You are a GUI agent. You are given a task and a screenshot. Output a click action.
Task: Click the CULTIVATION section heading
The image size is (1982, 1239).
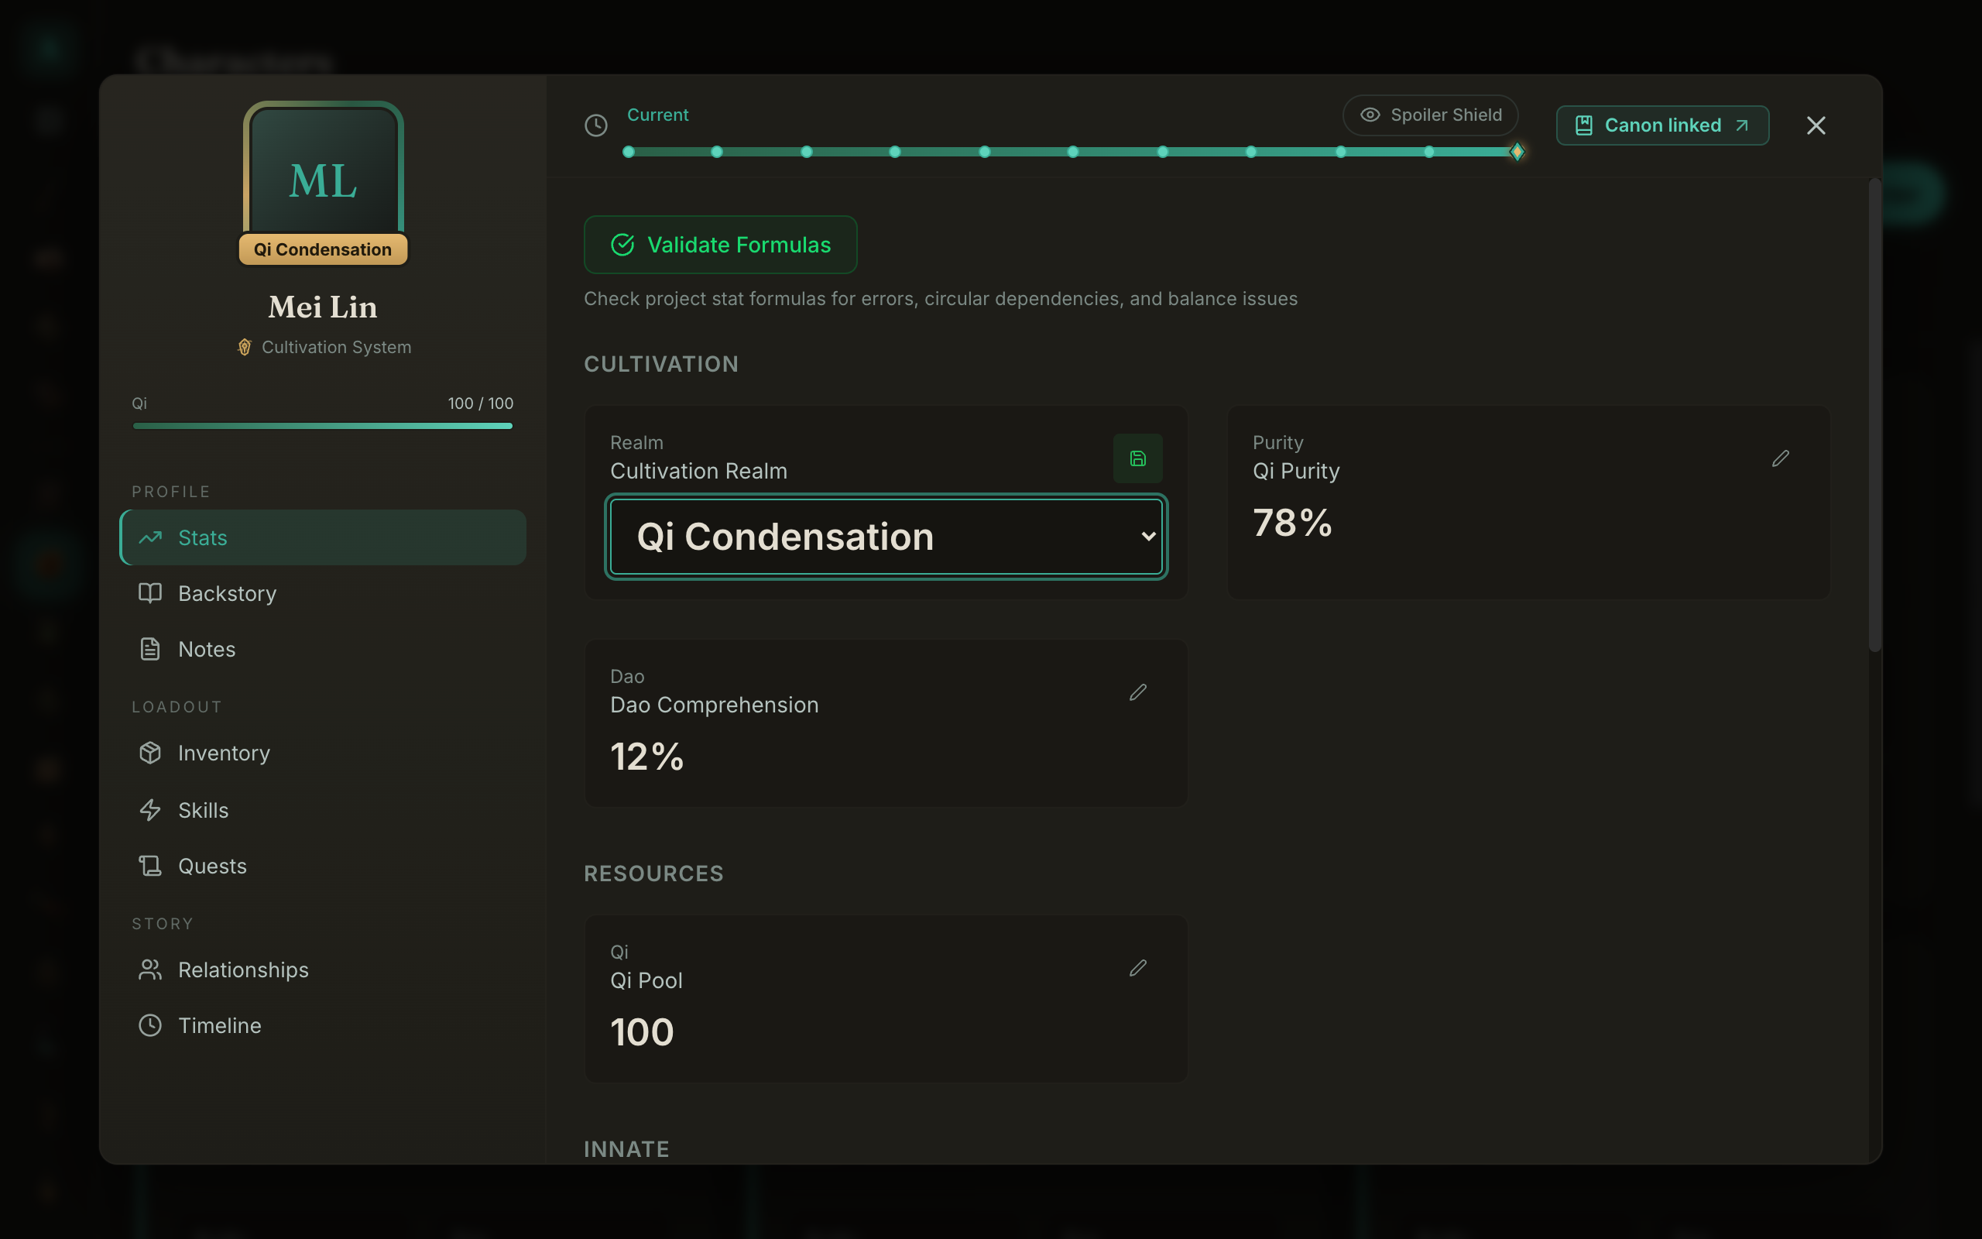pos(661,364)
